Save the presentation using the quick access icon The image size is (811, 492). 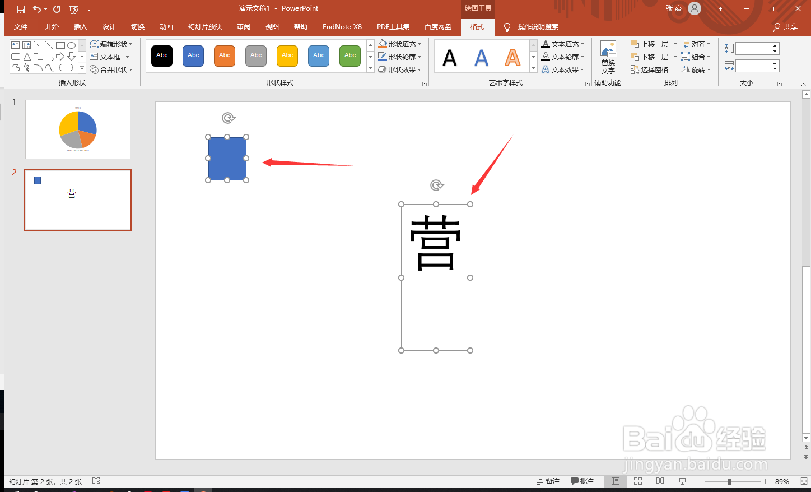pyautogui.click(x=21, y=9)
